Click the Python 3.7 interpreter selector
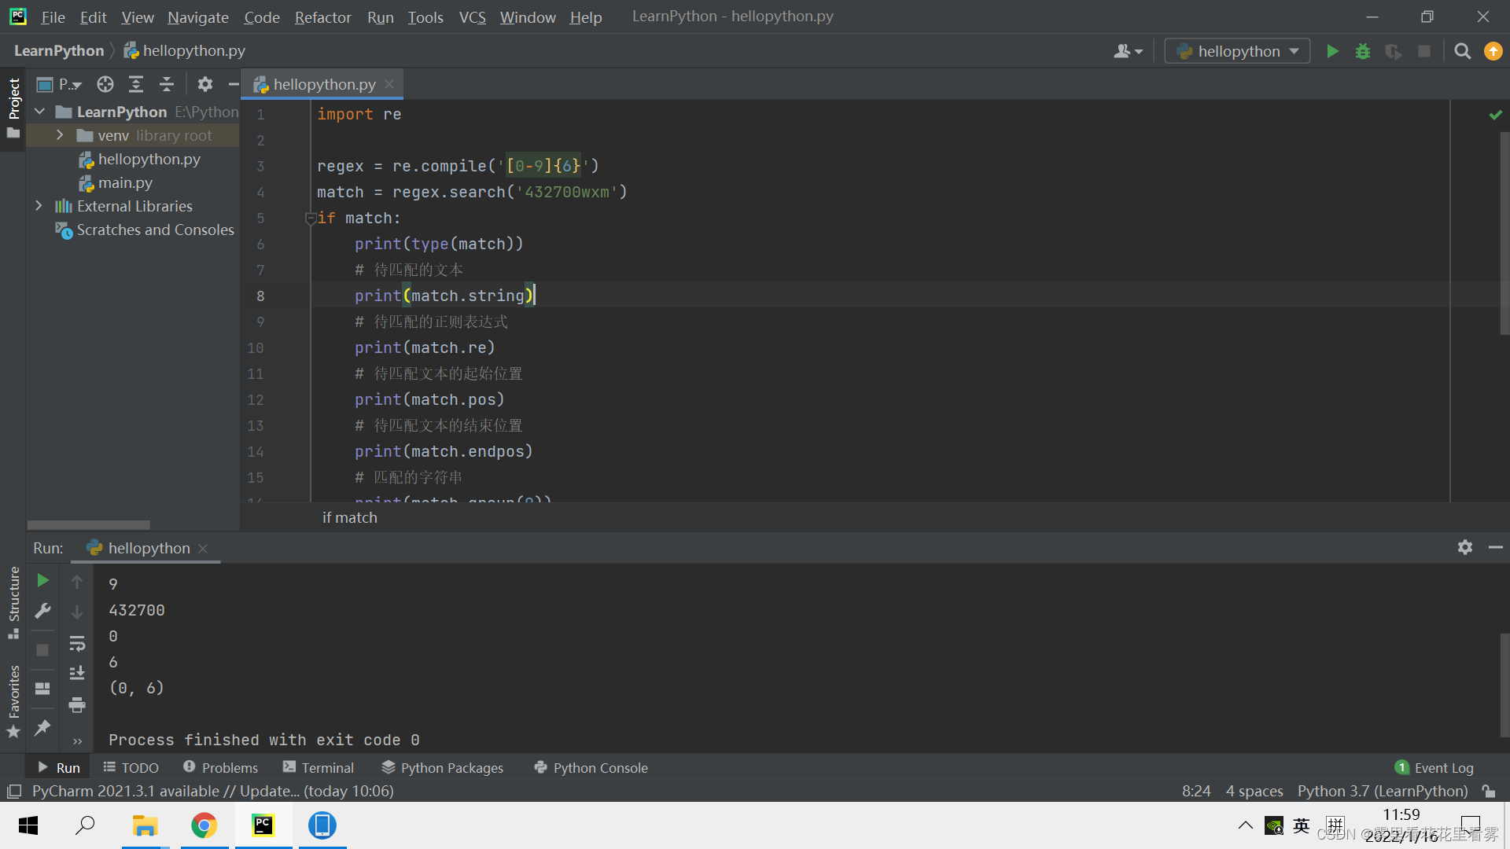 1383,791
